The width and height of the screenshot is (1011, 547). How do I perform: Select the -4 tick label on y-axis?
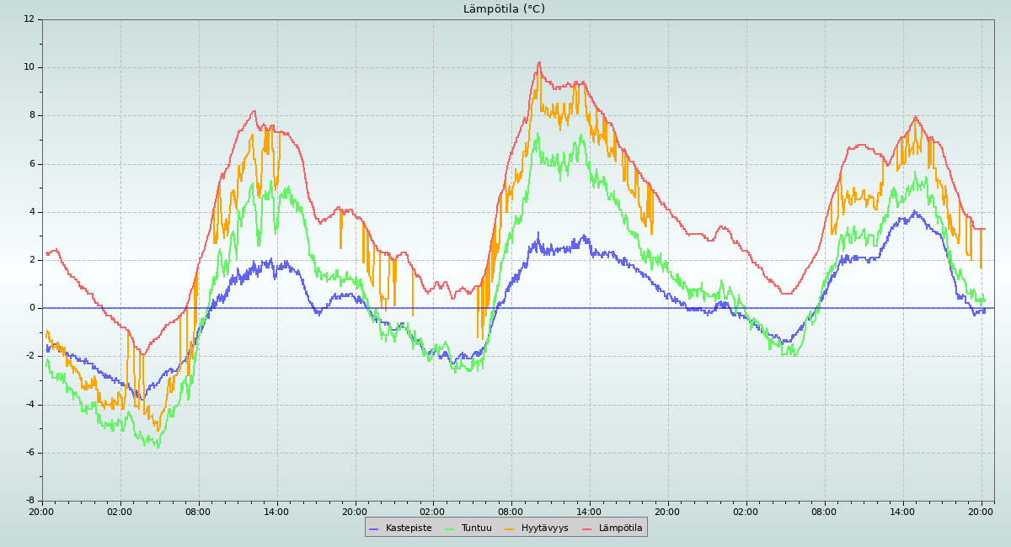29,405
